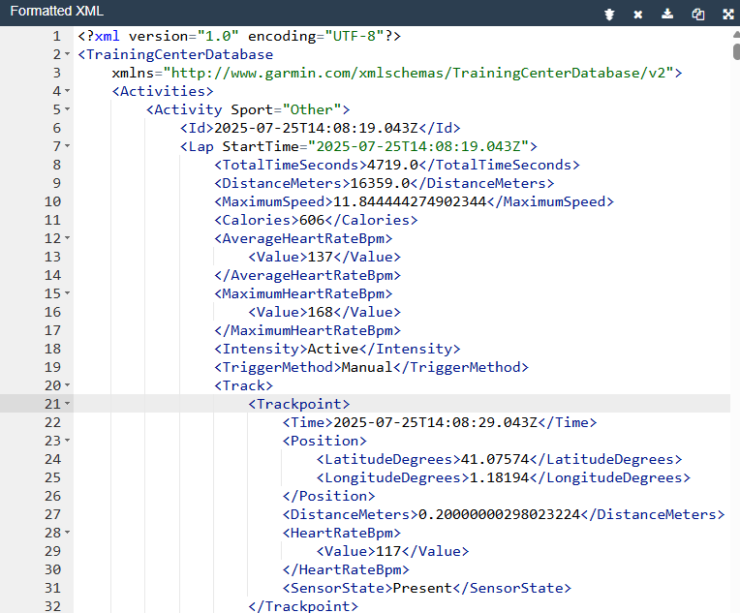Click the Lap StartTime attribute value
The height and width of the screenshot is (613, 740).
418,146
